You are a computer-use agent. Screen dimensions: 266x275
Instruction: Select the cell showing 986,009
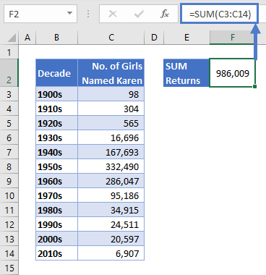pos(232,73)
